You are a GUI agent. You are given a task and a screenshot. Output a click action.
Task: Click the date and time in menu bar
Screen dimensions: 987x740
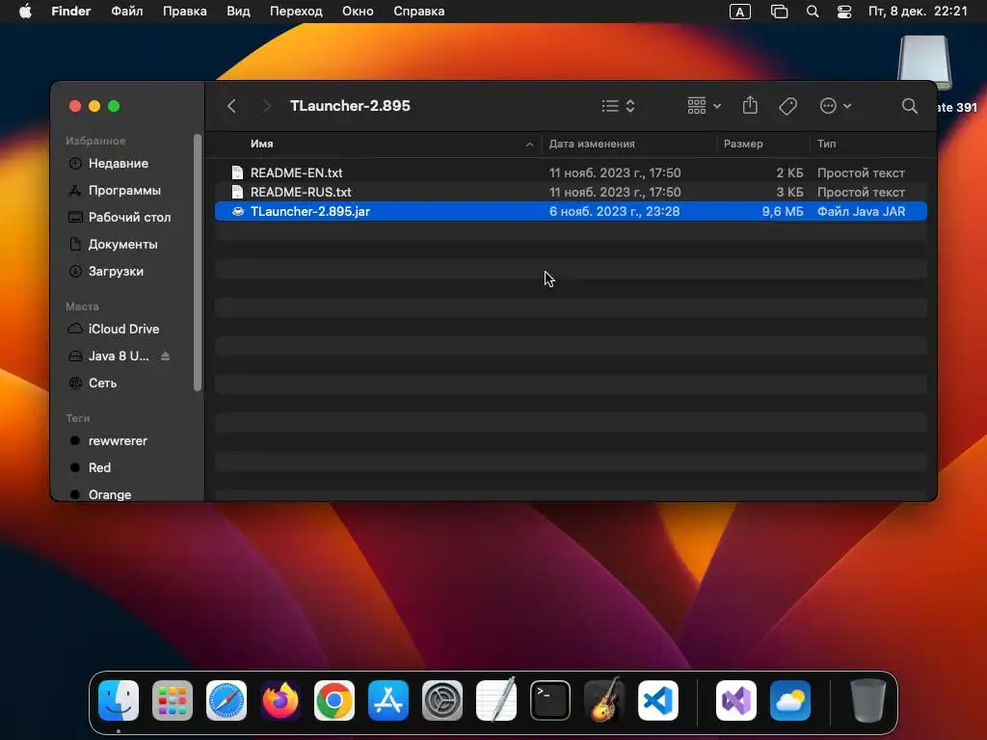point(918,12)
